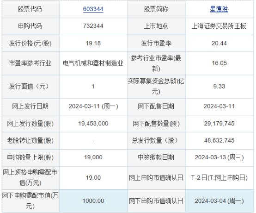Open stock name link 星德胜

click(x=219, y=9)
